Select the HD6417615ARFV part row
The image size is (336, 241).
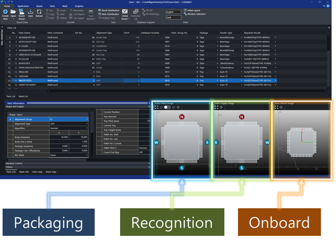(27, 85)
